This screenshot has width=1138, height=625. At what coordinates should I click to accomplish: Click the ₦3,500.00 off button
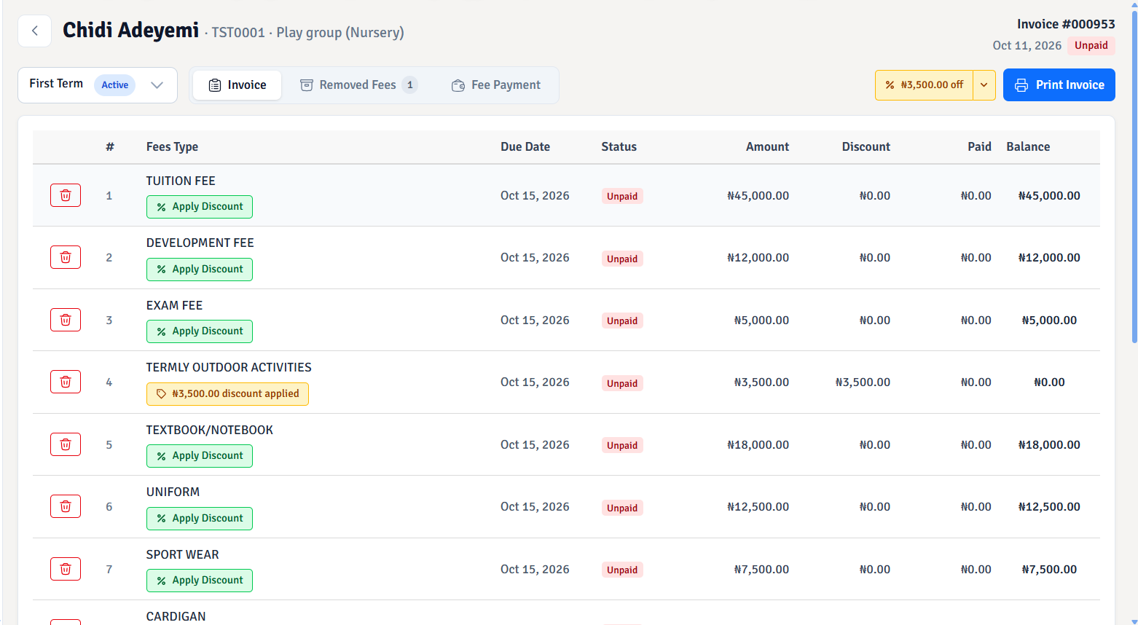[x=924, y=84]
